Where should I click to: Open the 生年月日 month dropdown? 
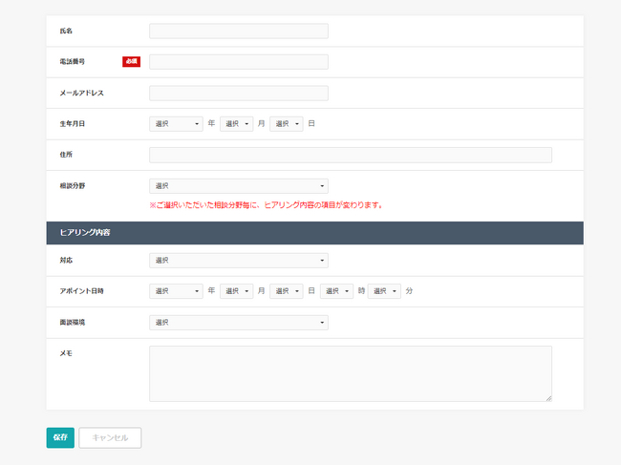tap(236, 124)
